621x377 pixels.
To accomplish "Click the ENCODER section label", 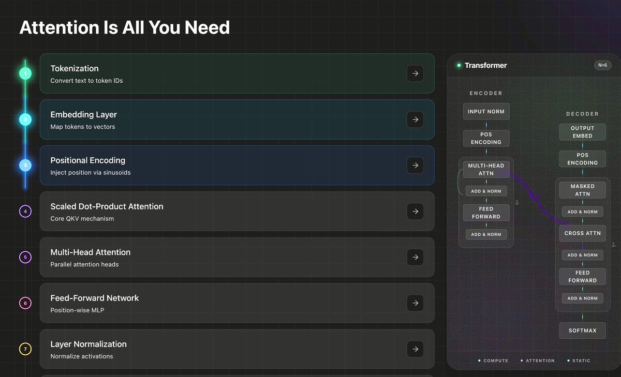I will [486, 94].
